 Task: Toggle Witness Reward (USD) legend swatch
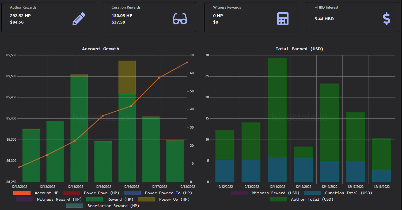click(x=240, y=193)
